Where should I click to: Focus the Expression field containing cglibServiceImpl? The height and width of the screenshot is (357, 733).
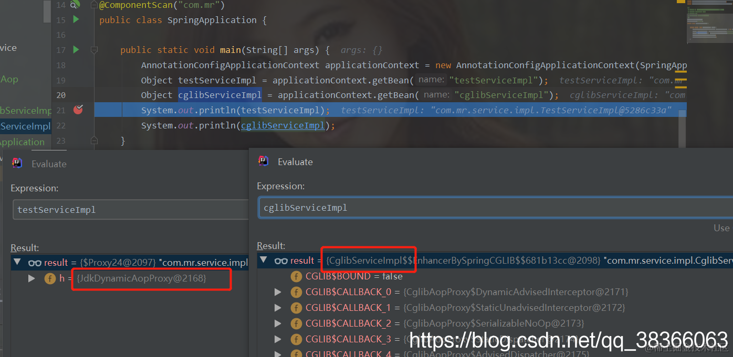pyautogui.click(x=496, y=207)
